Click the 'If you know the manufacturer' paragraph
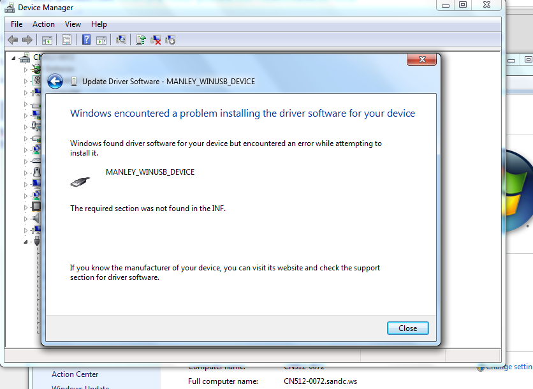The height and width of the screenshot is (389, 533). [225, 273]
